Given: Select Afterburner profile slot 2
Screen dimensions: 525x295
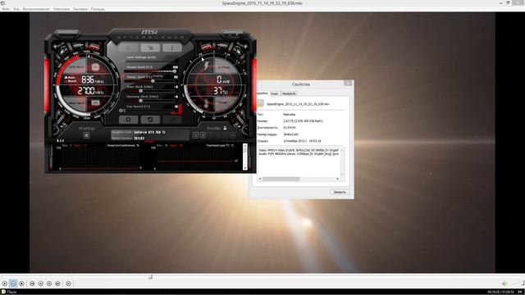Looking at the screenshot, I should pyautogui.click(x=203, y=135).
